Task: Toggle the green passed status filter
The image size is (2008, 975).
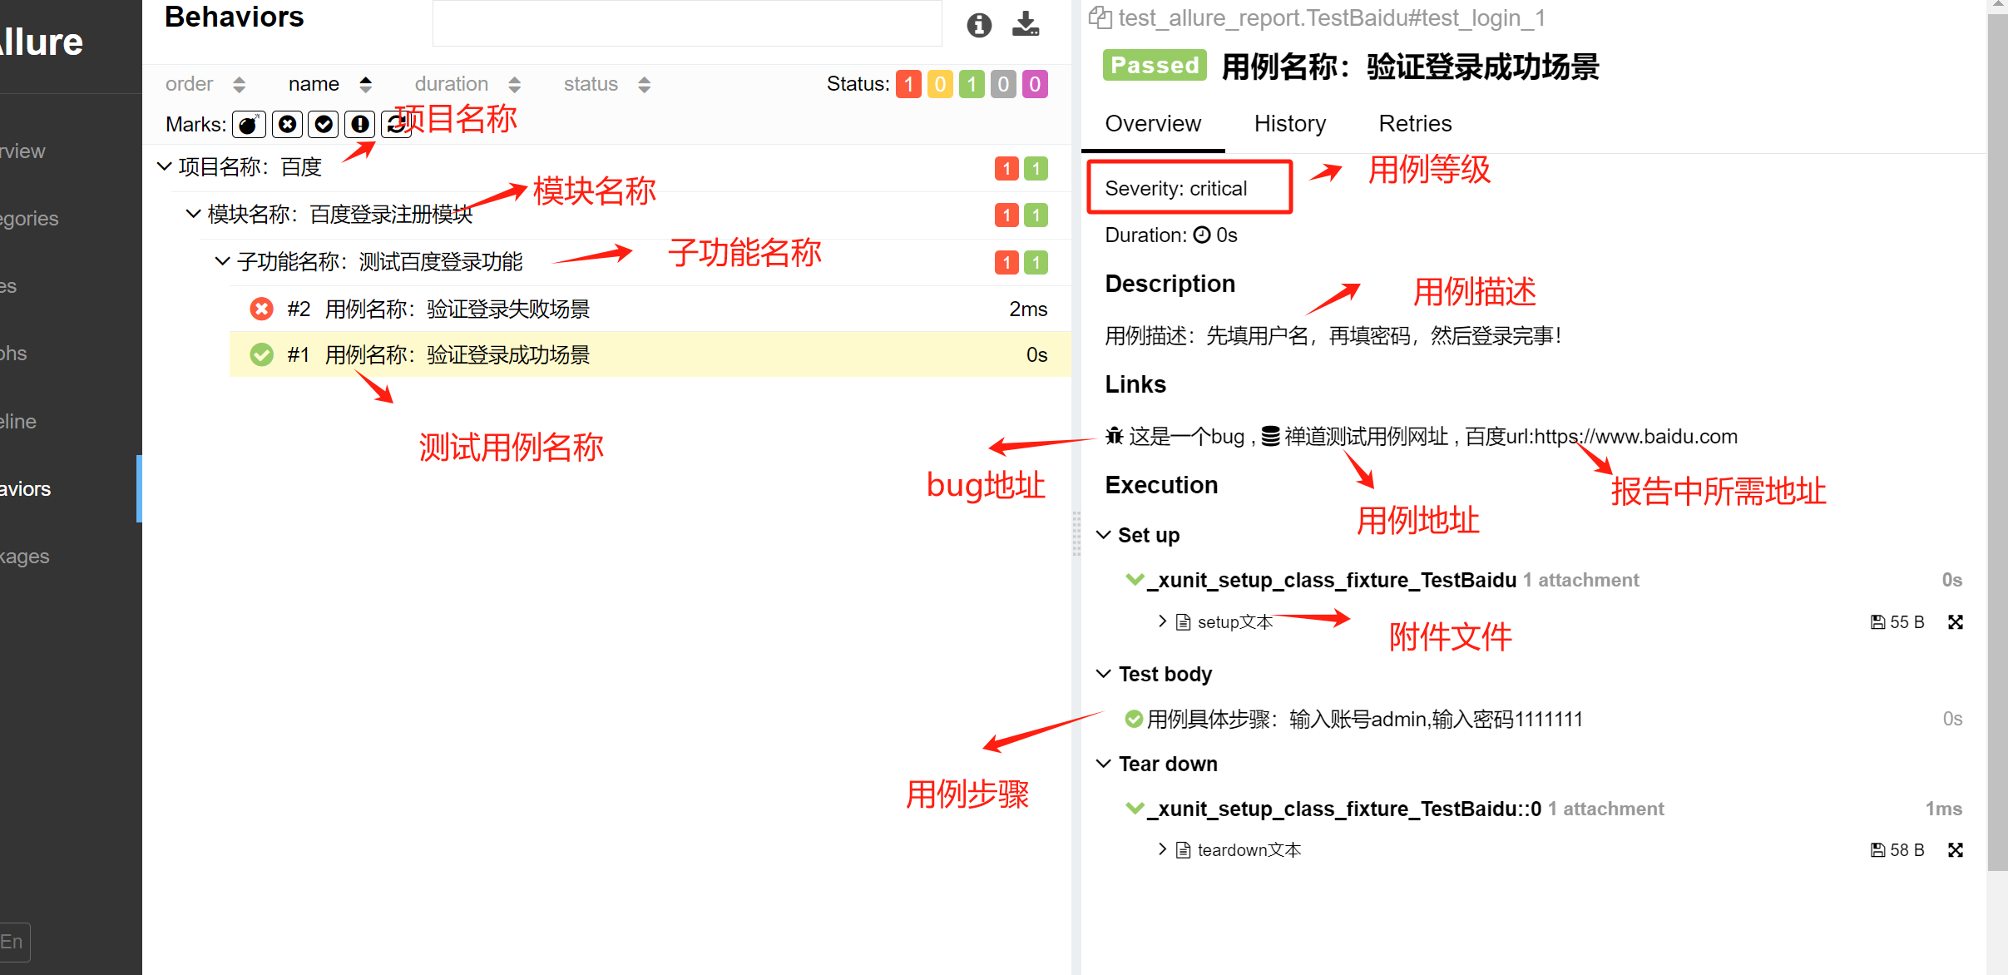Action: click(971, 83)
